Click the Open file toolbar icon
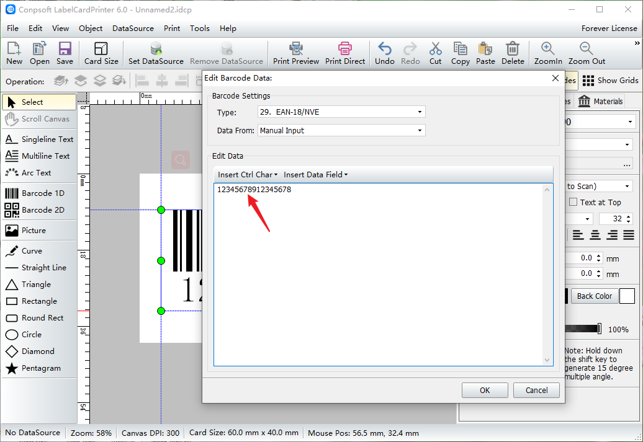Viewport: 643px width, 442px height. click(x=39, y=53)
